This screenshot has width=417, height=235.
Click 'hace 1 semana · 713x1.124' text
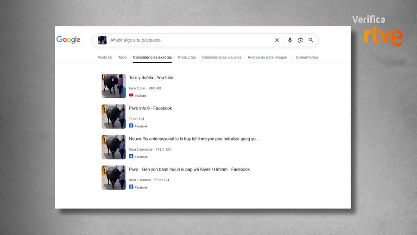[149, 180]
